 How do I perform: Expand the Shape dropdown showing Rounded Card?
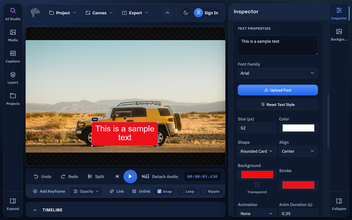pos(257,151)
